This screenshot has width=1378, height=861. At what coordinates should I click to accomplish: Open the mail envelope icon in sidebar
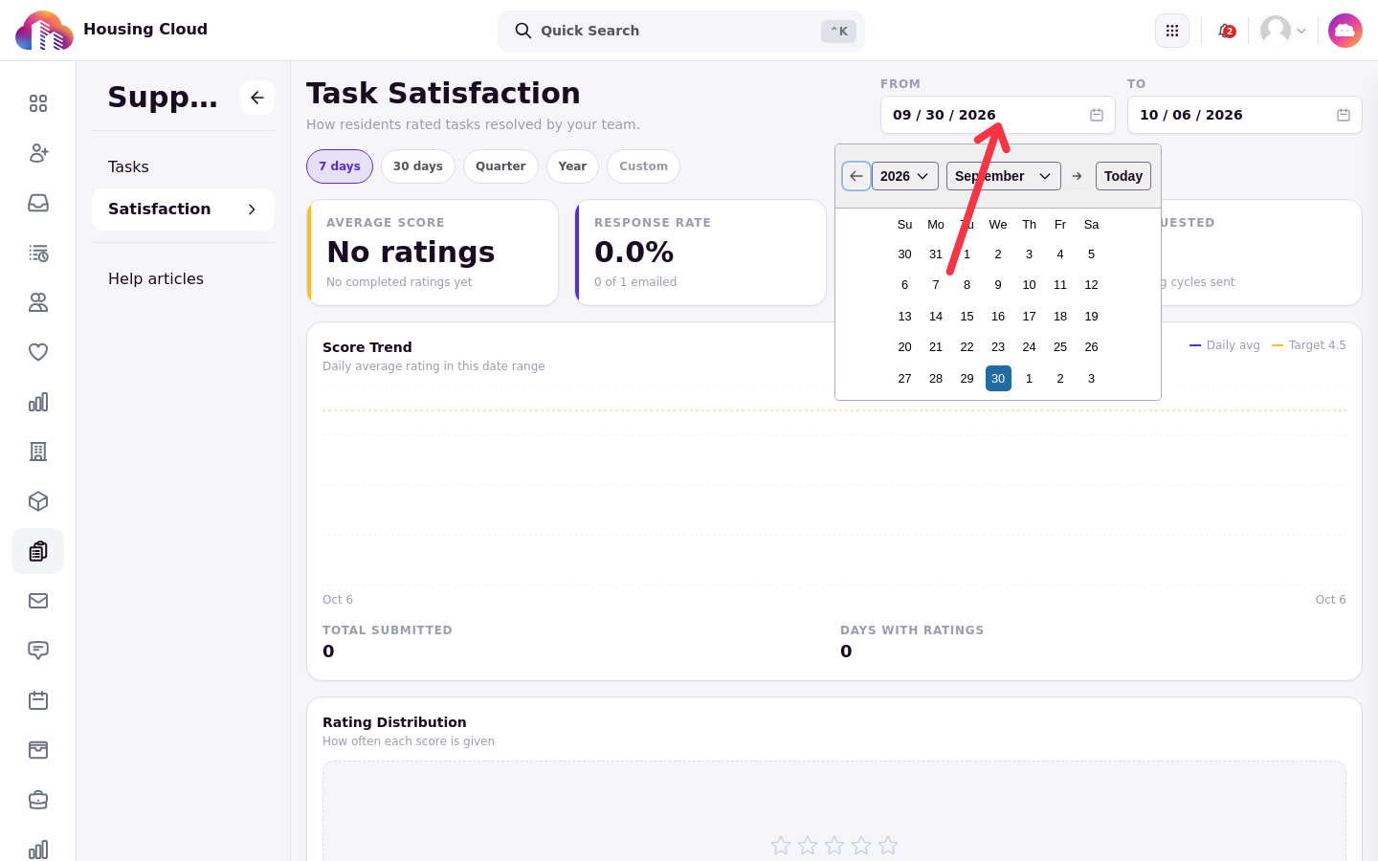[38, 601]
